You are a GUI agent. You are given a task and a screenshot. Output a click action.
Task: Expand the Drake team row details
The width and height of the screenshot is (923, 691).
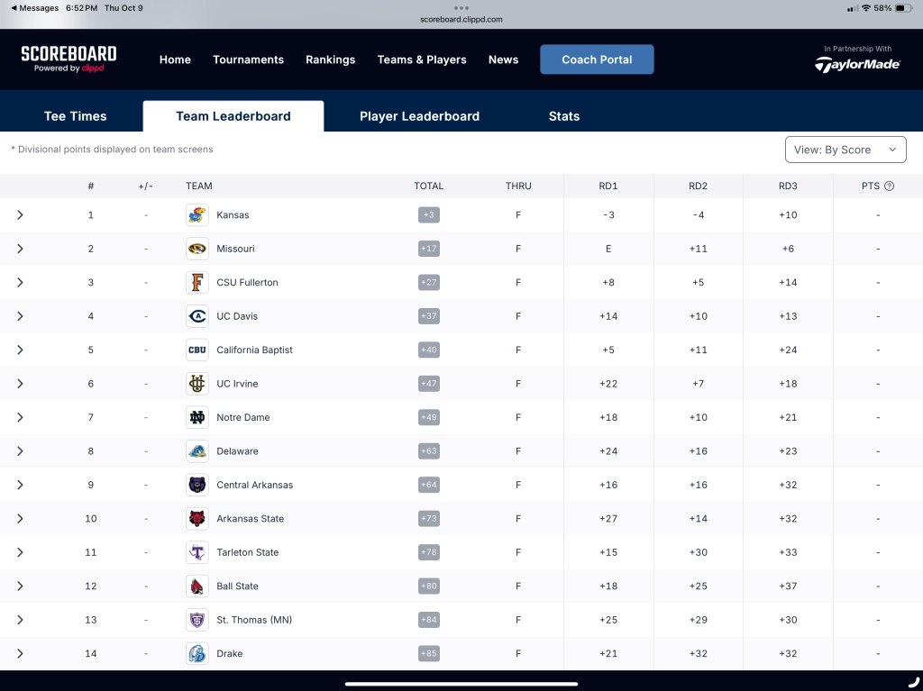[20, 654]
